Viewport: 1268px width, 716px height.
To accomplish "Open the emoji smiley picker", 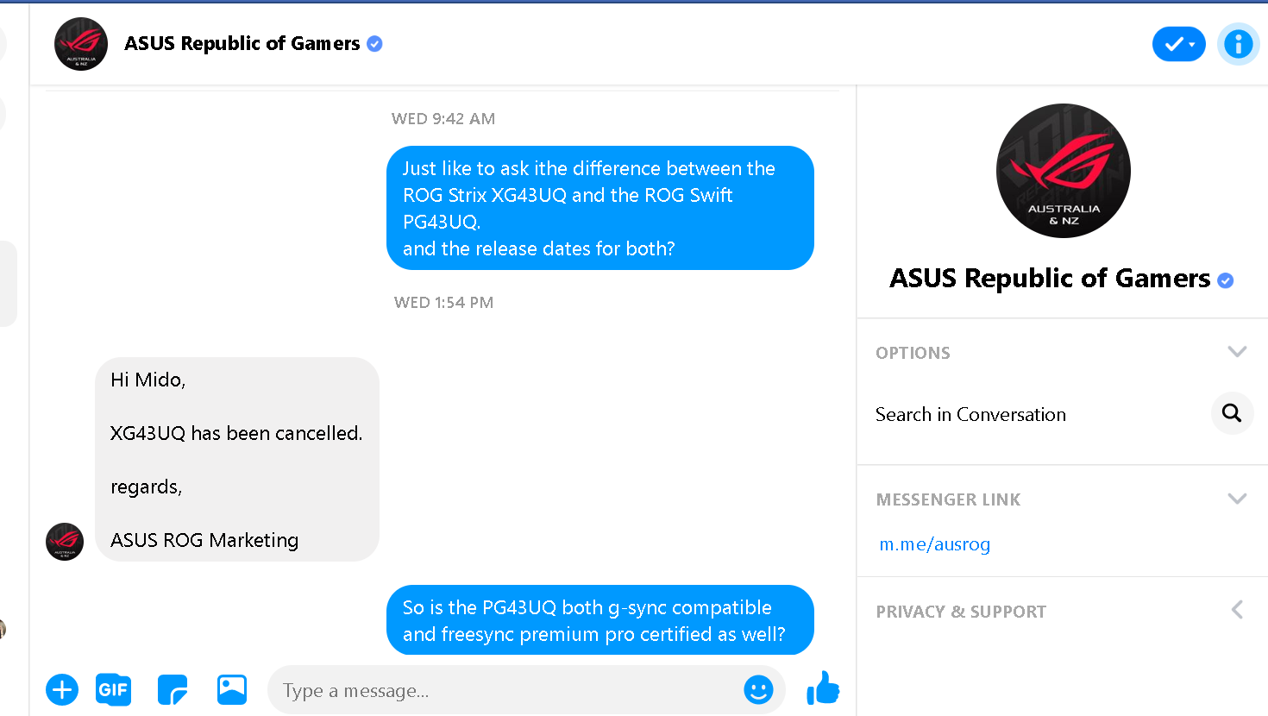I will click(758, 689).
